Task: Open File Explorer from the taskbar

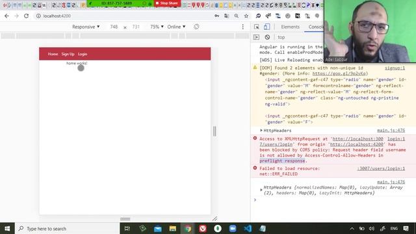Action: point(173,228)
